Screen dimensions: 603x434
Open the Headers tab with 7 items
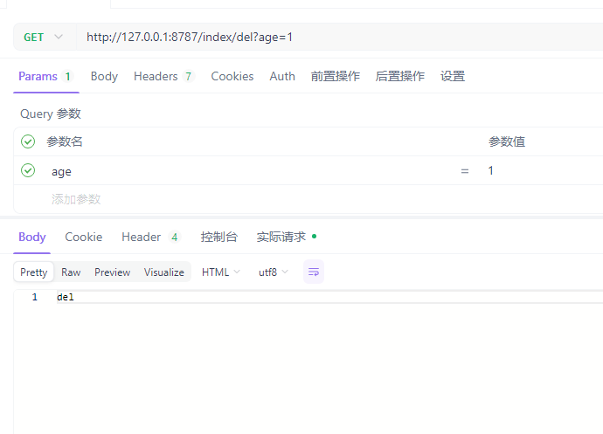[163, 77]
